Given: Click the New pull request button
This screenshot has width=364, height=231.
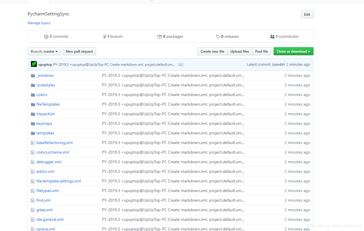Looking at the screenshot, I should 79,51.
